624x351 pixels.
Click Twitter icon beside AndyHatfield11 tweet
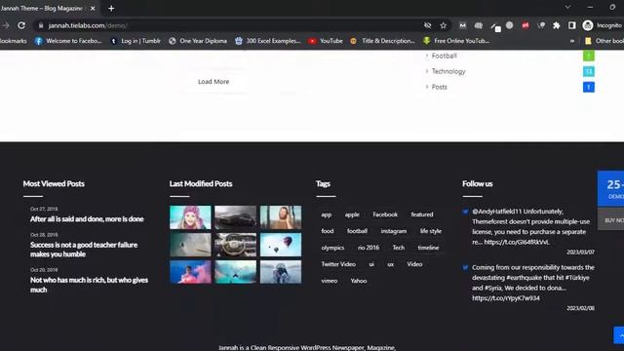466,212
